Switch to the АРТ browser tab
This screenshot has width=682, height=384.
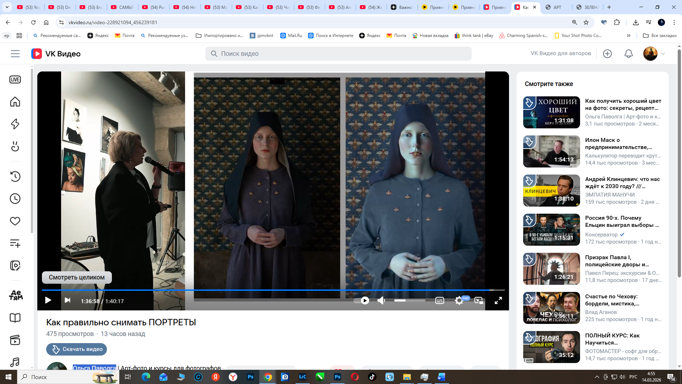pyautogui.click(x=557, y=7)
